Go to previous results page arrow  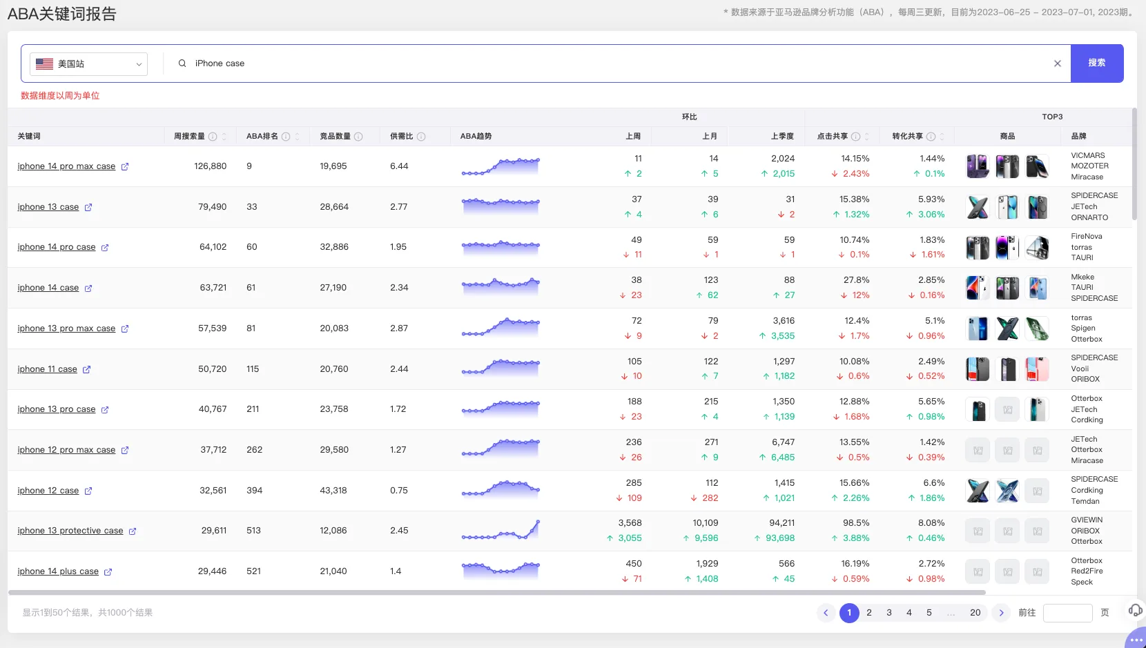point(826,613)
